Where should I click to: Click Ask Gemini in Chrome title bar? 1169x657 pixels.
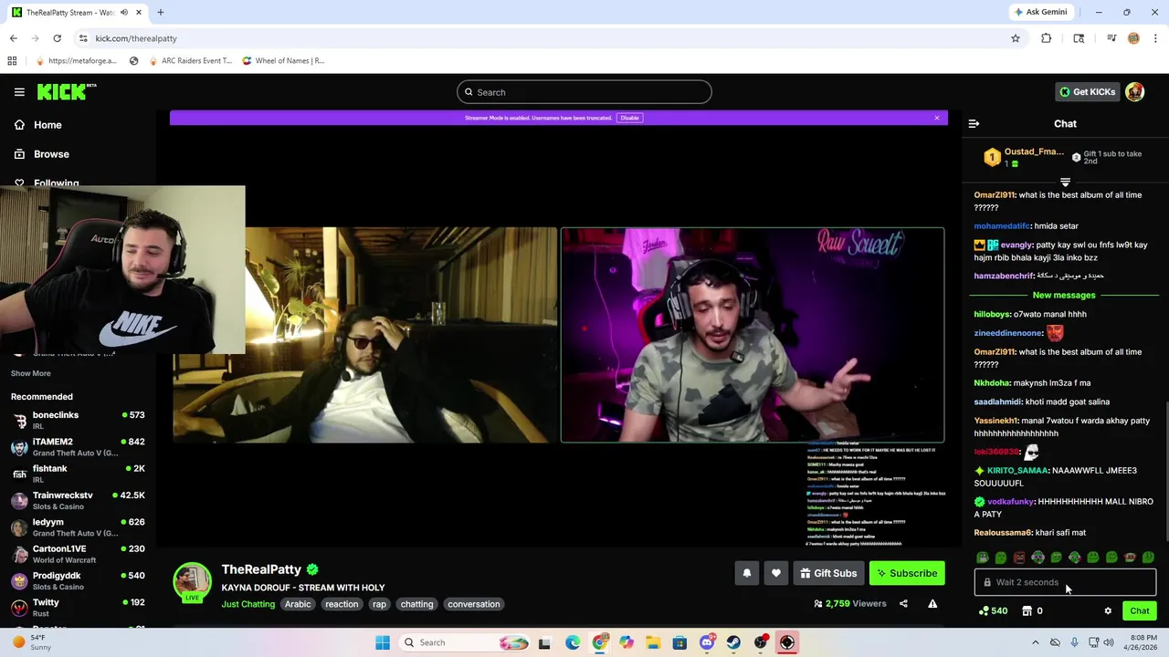click(1040, 12)
